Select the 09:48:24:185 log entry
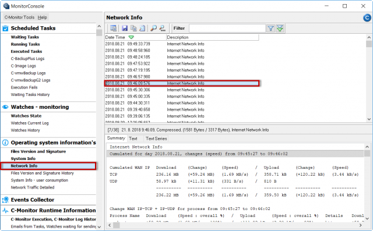373x231 pixels. click(182, 57)
